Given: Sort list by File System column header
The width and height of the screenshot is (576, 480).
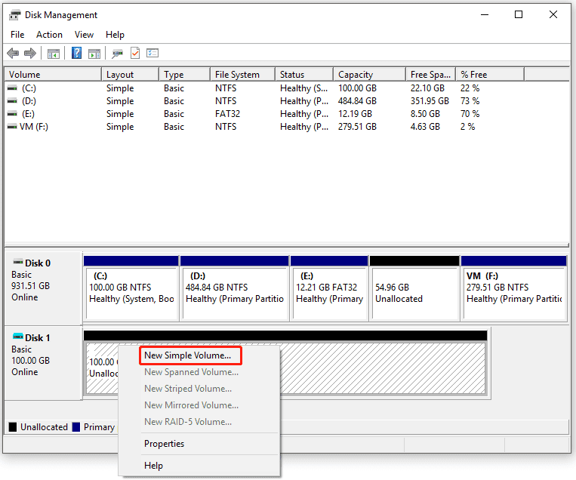Looking at the screenshot, I should pos(237,75).
